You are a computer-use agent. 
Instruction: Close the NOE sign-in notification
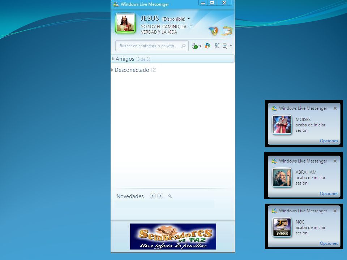tap(335, 211)
